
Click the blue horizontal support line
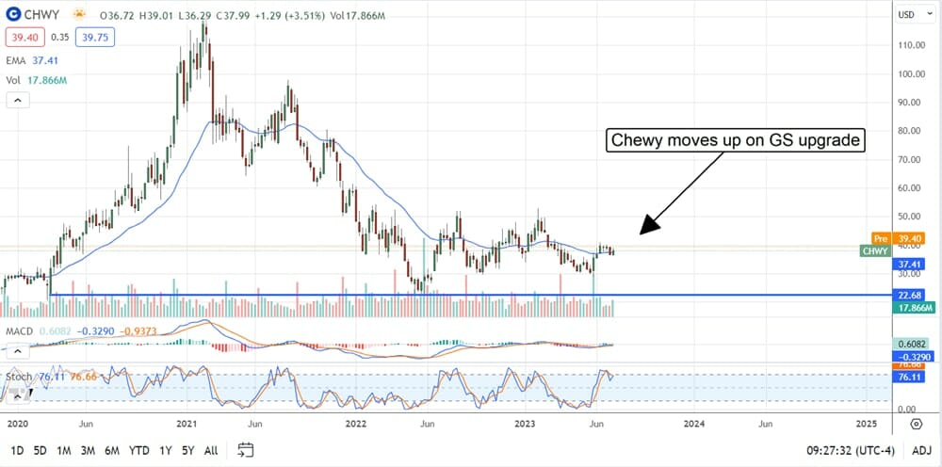point(471,295)
